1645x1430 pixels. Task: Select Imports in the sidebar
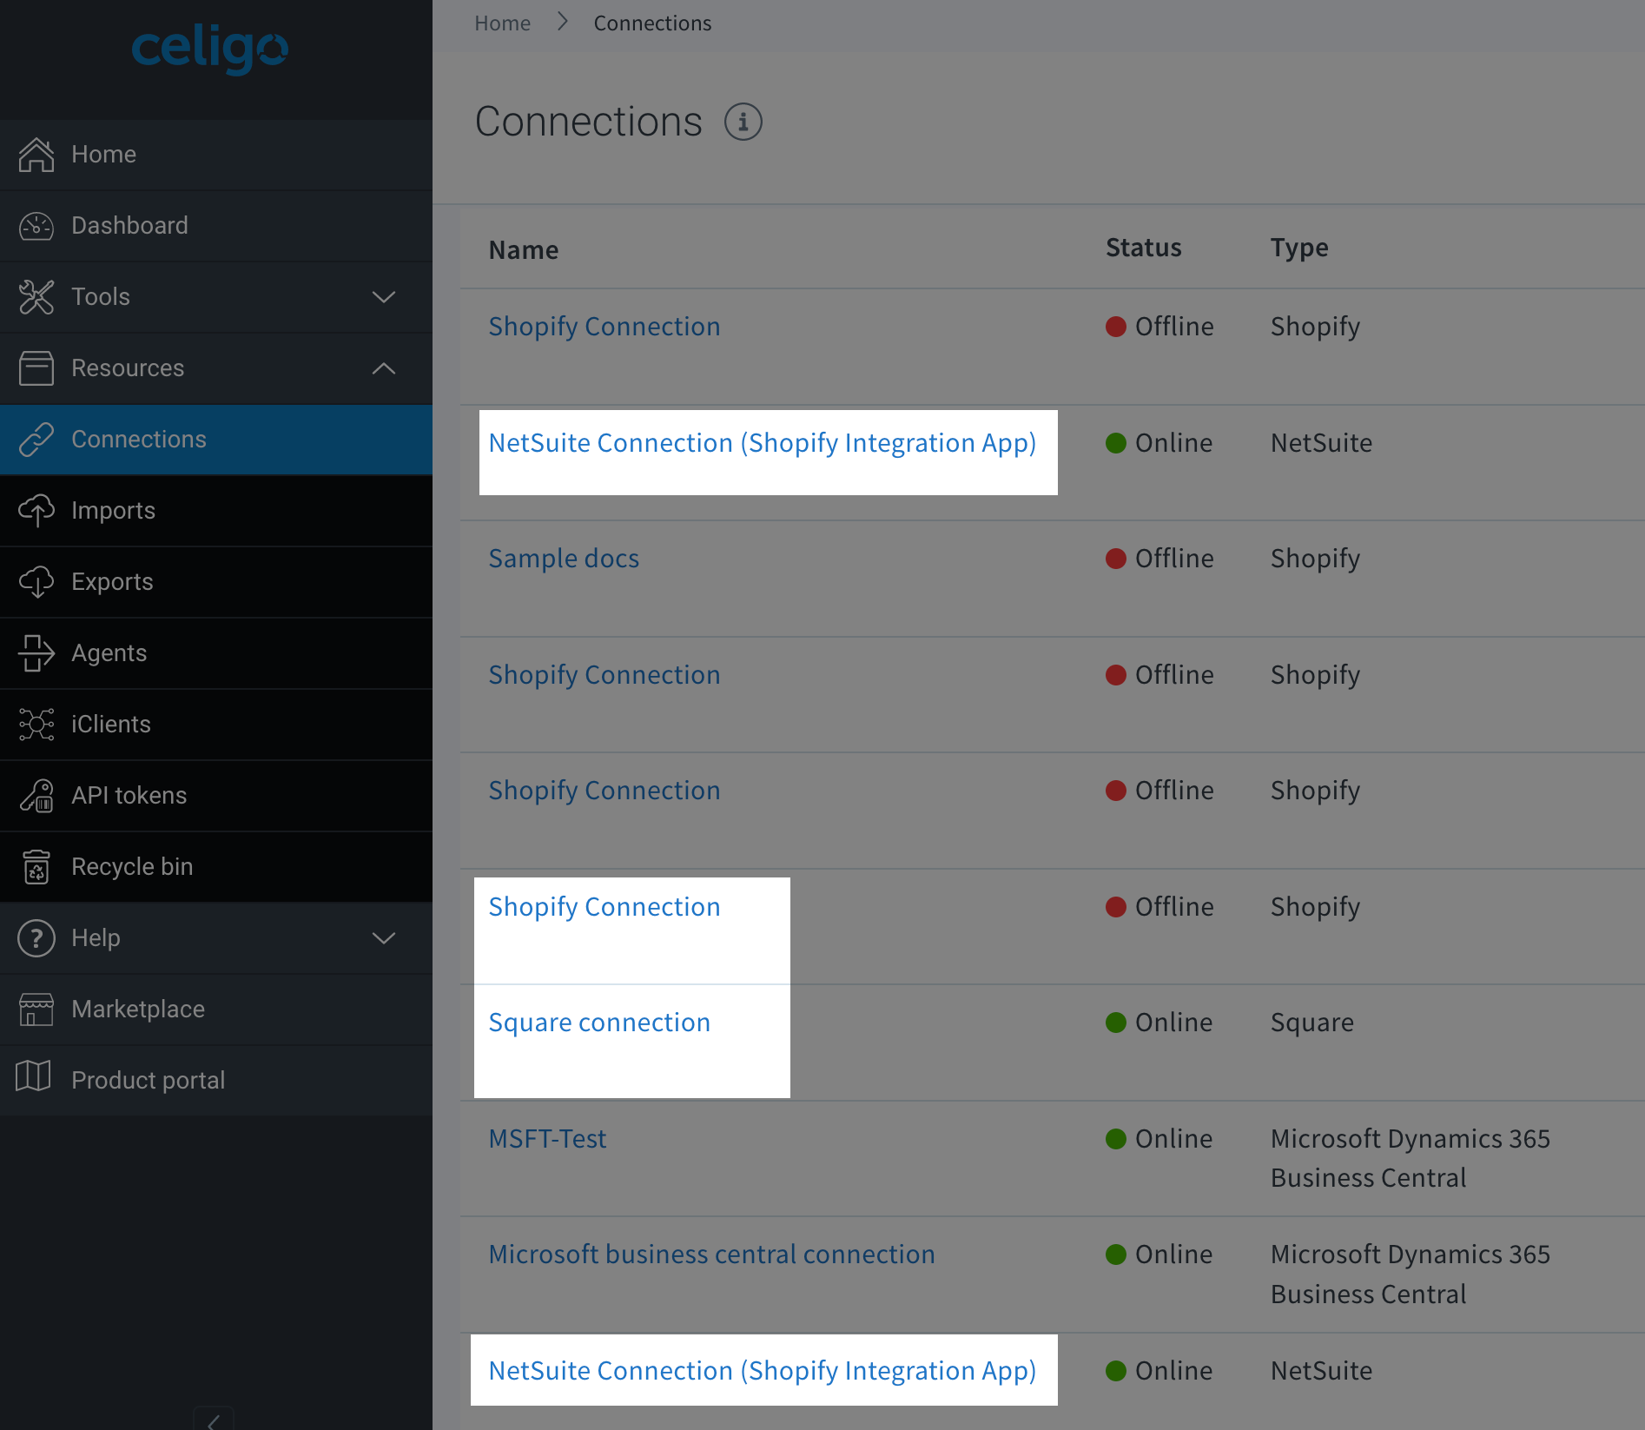pyautogui.click(x=216, y=511)
